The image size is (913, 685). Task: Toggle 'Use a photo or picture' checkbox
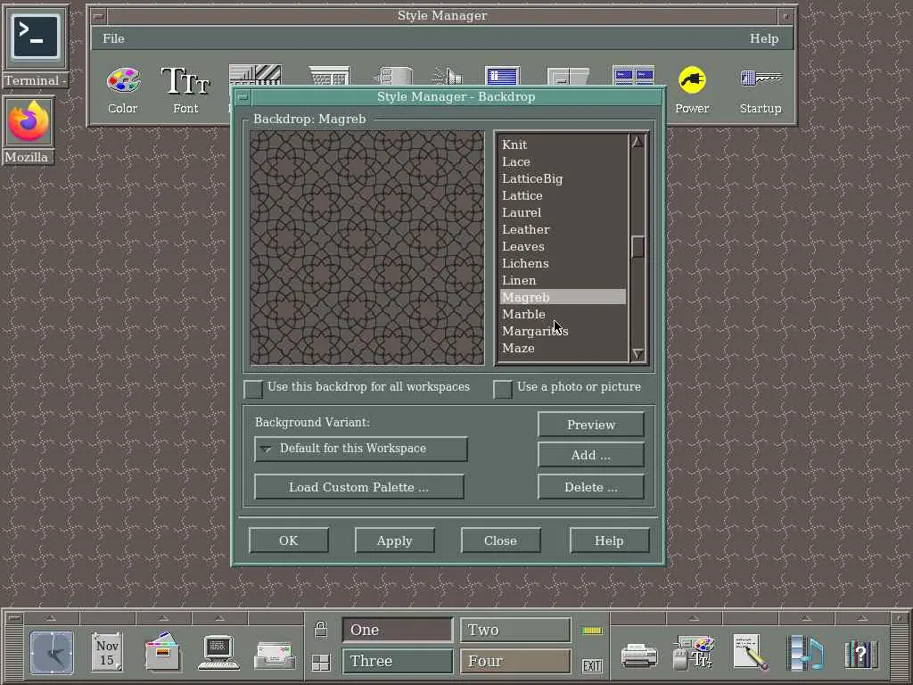[x=504, y=389]
